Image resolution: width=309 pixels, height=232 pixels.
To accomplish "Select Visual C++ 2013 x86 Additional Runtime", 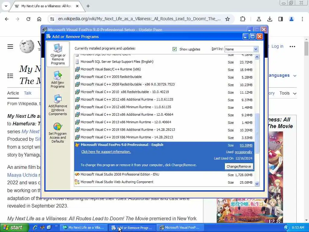I will [x=164, y=114].
